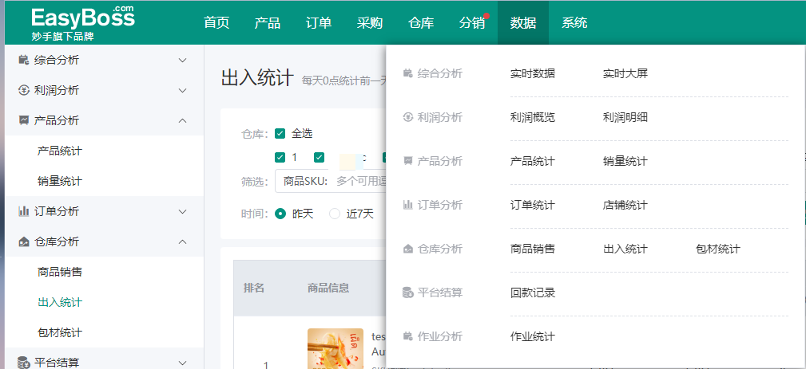Click the 综合分析 icon in the left sidebar
The image size is (806, 369).
(x=24, y=60)
